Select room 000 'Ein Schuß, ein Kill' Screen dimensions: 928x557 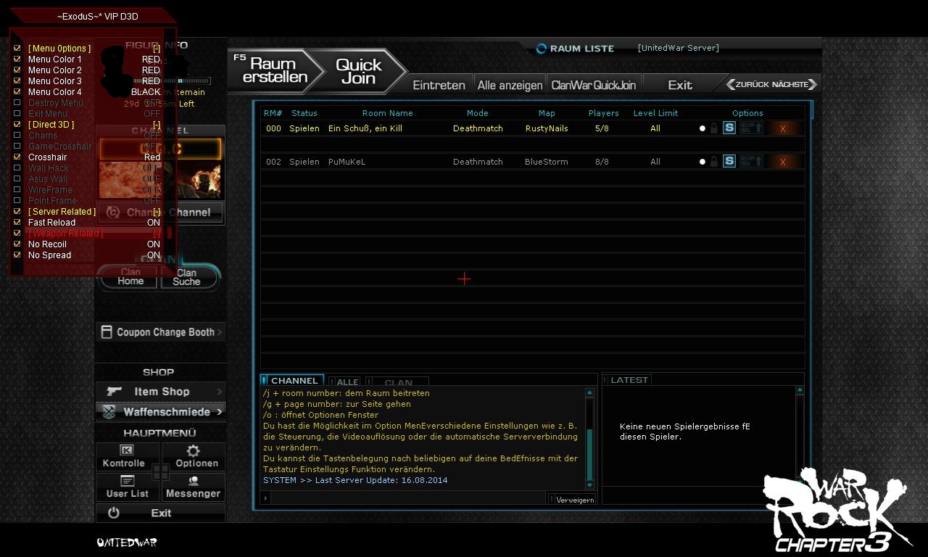click(533, 128)
